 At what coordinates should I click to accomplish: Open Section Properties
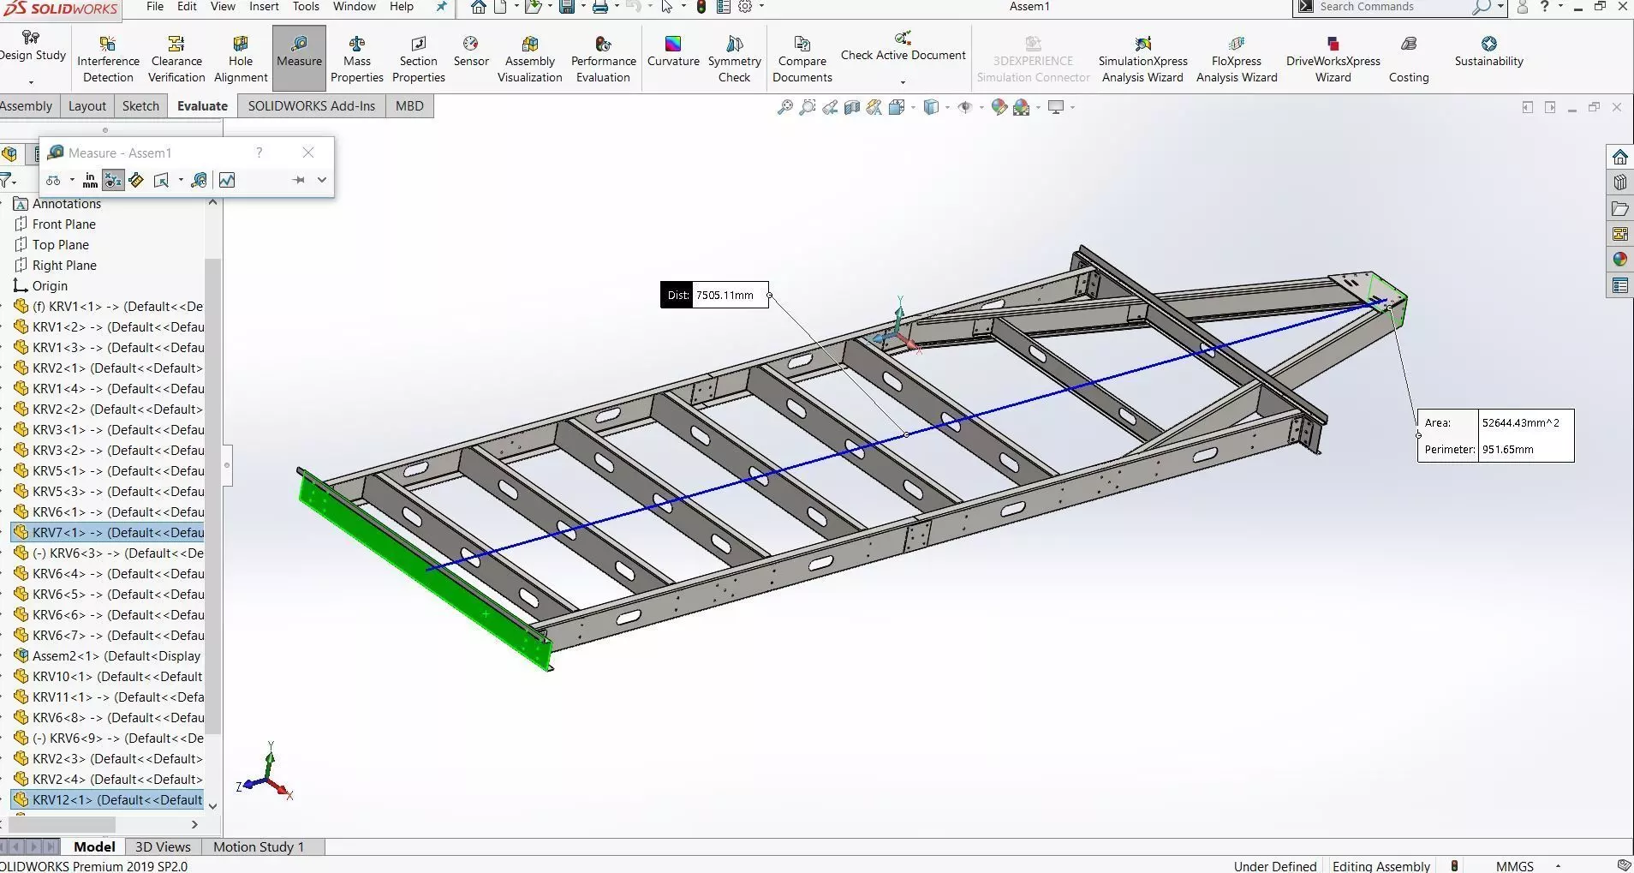point(419,59)
